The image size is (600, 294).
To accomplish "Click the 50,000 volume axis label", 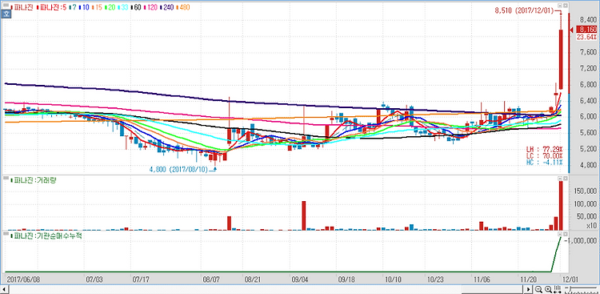I will pos(587,217).
